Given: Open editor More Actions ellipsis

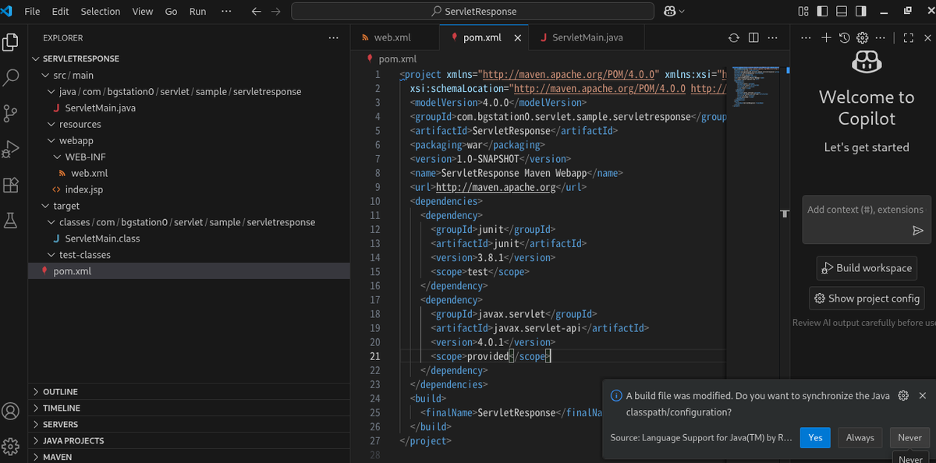Looking at the screenshot, I should (773, 37).
